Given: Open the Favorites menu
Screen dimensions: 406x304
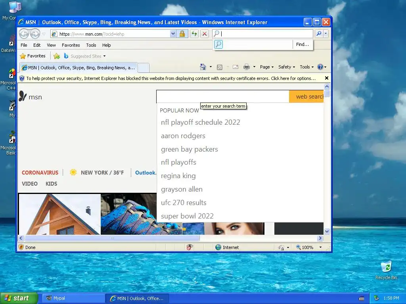Looking at the screenshot, I should (x=71, y=45).
